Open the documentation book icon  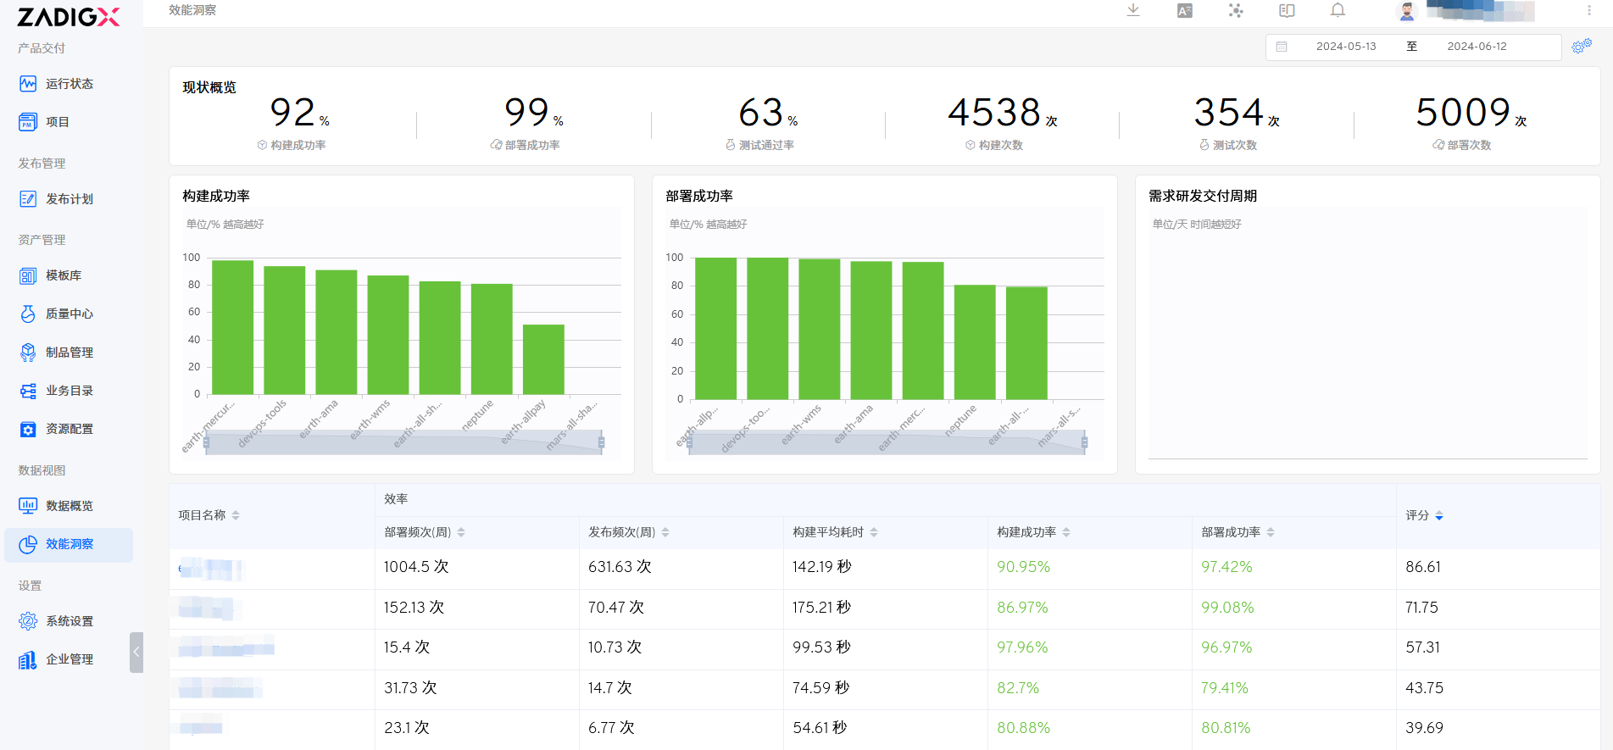[1287, 10]
